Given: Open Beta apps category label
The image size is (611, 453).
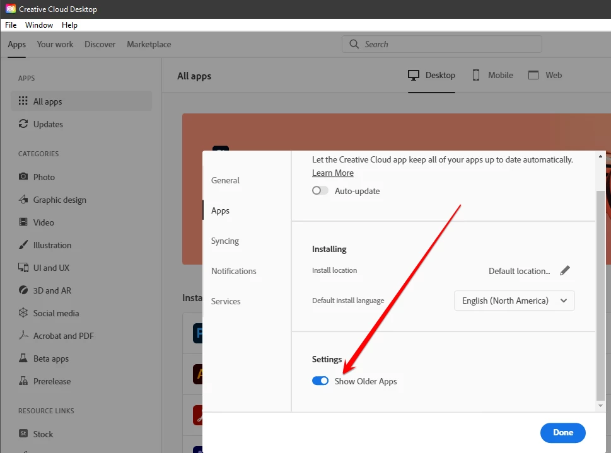Looking at the screenshot, I should point(51,358).
